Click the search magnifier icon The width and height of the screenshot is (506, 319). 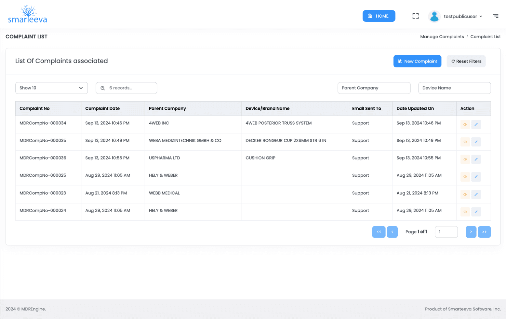pos(103,88)
